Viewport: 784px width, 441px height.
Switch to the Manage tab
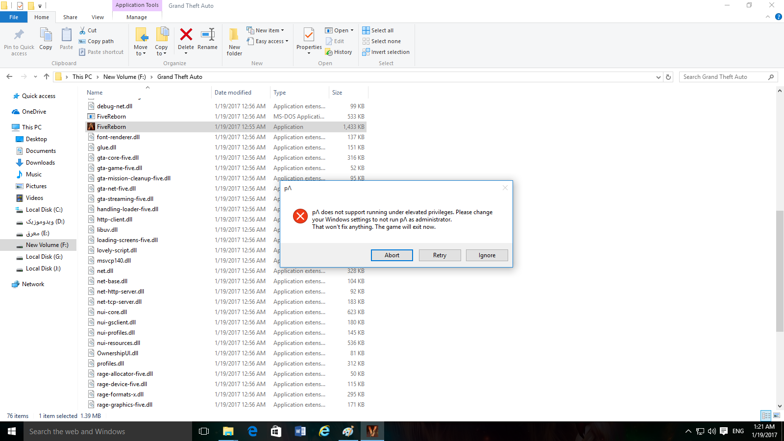point(137,17)
